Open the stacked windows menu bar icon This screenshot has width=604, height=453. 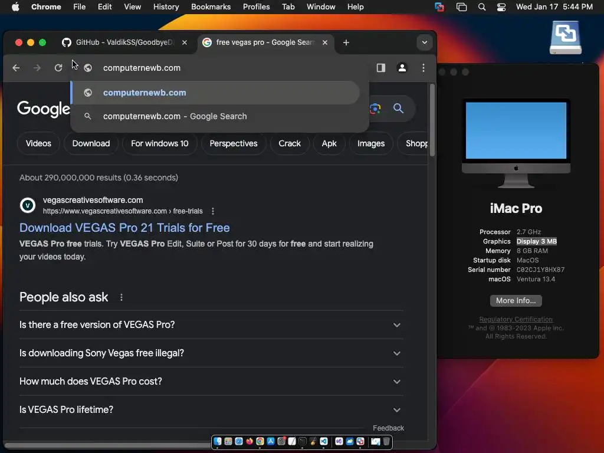click(461, 6)
